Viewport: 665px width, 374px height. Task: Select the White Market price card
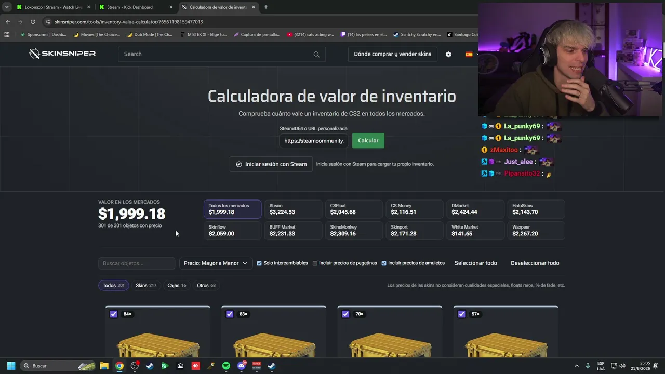click(x=475, y=231)
